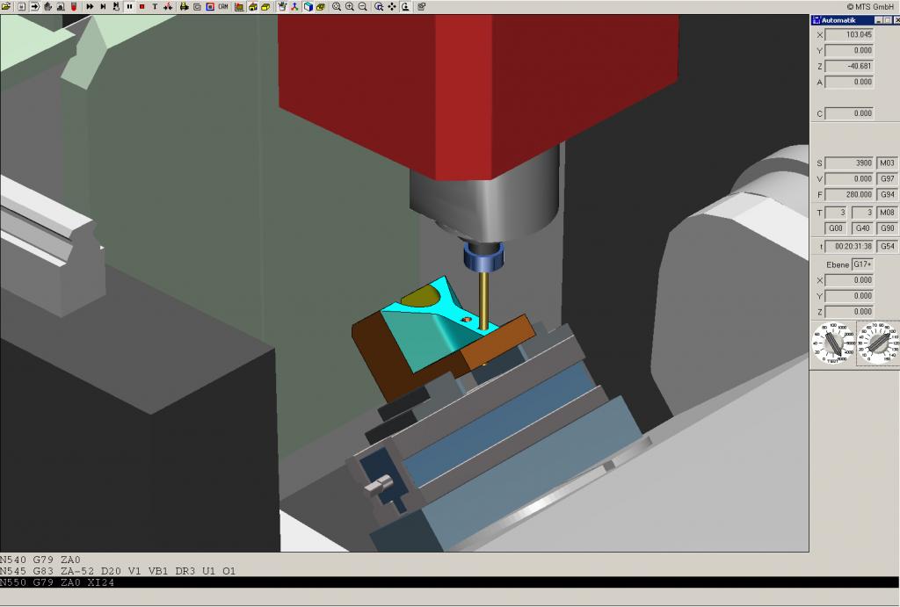The width and height of the screenshot is (900, 607).
Task: Click the fast-forward double-arrow icon
Action: coord(91,7)
